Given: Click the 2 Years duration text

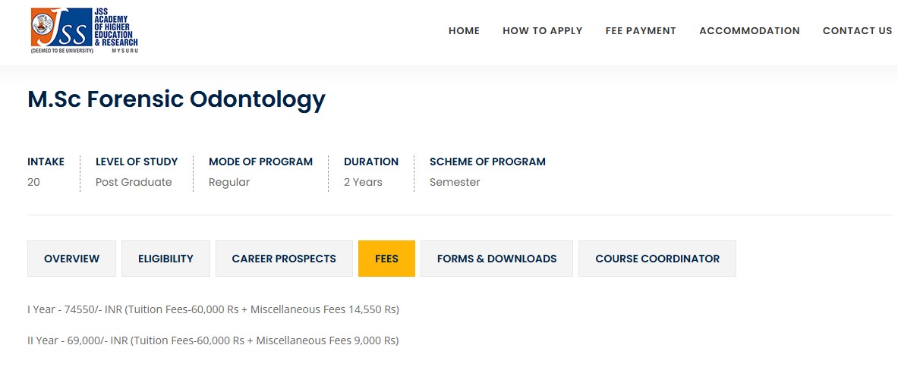Looking at the screenshot, I should (363, 182).
